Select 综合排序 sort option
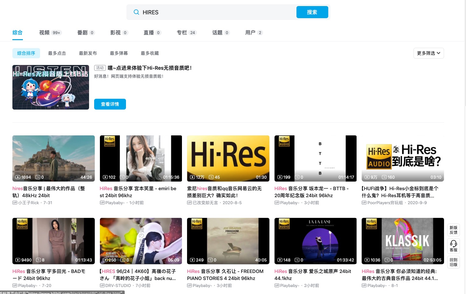Image resolution: width=466 pixels, height=294 pixels. 26,53
